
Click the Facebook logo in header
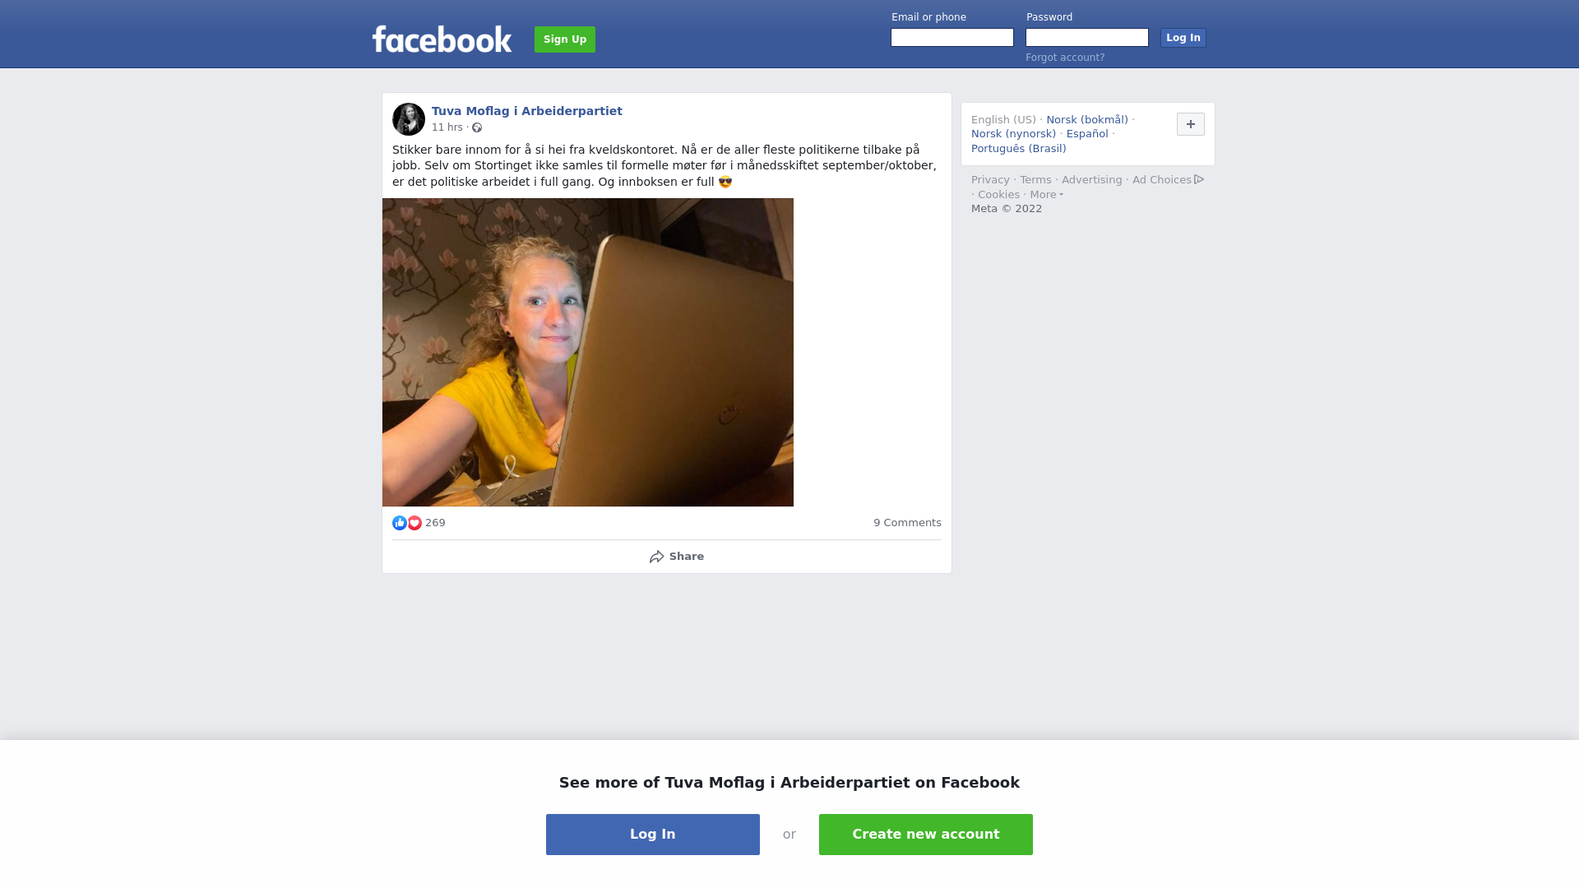click(442, 39)
